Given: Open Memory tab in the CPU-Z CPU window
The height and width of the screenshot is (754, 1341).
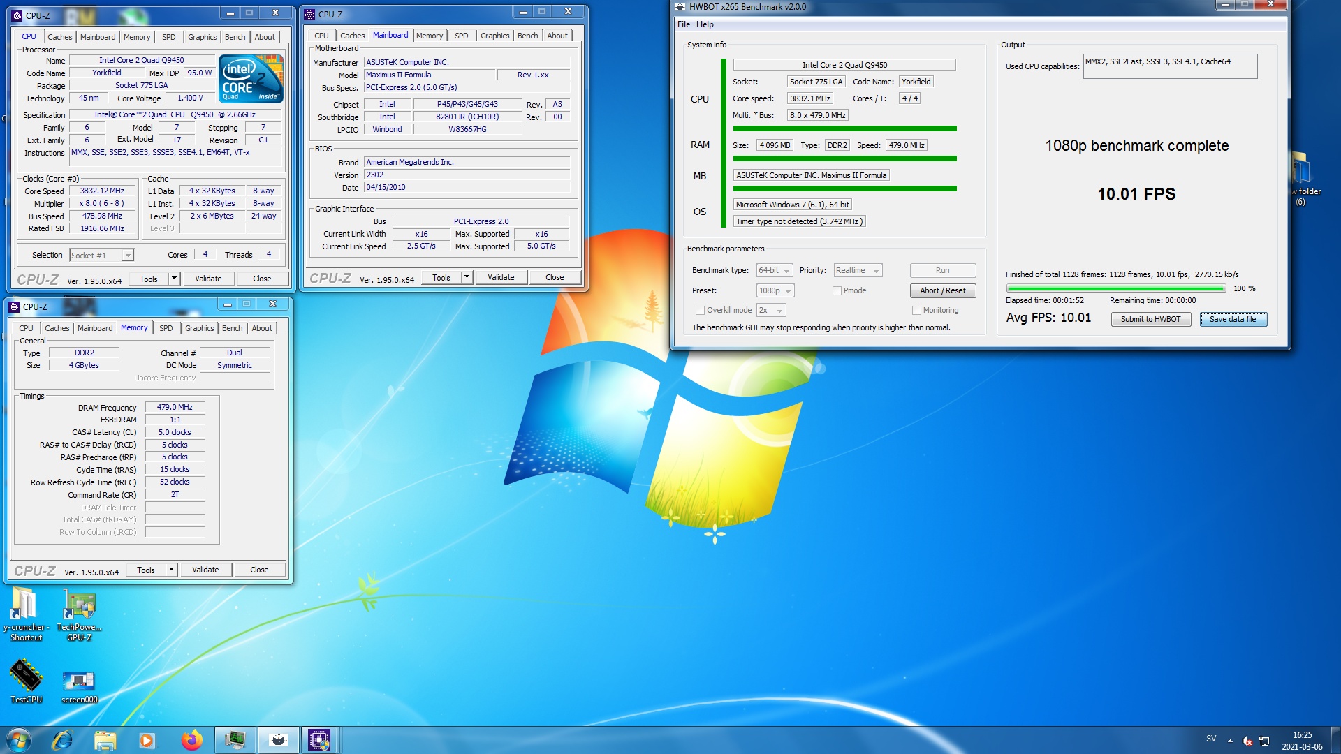Looking at the screenshot, I should (x=137, y=37).
